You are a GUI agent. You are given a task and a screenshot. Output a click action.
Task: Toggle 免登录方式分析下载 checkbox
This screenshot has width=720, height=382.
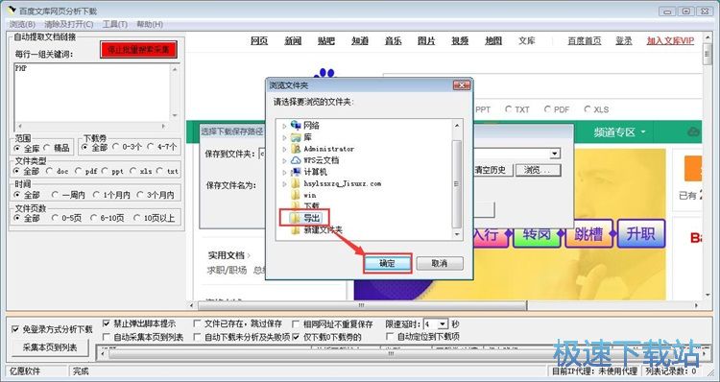pyautogui.click(x=15, y=329)
